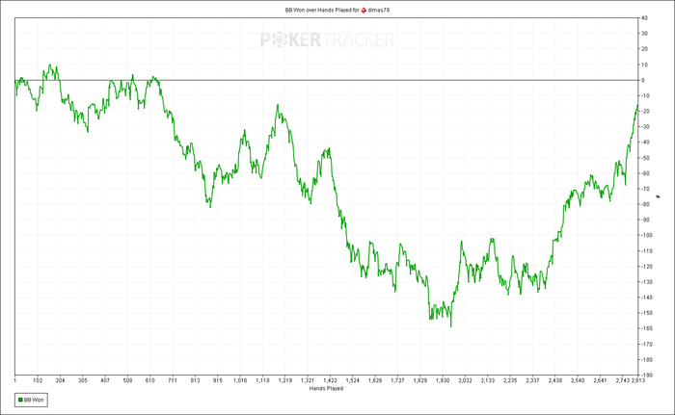This screenshot has width=675, height=415.
Task: Click y-axis value -170
Action: point(646,344)
